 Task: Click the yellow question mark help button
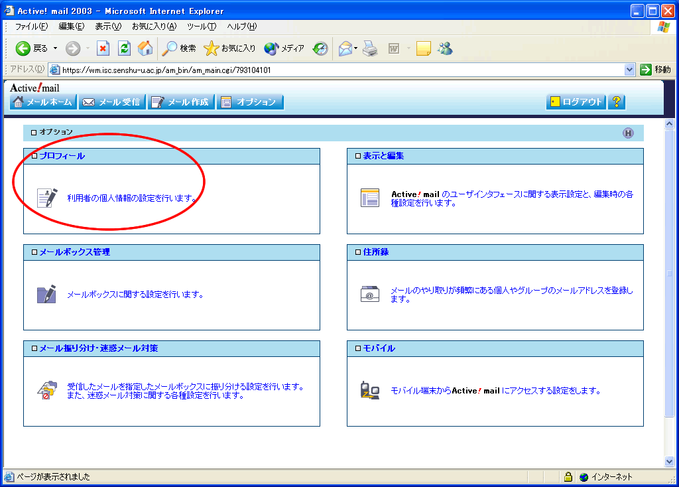click(617, 102)
